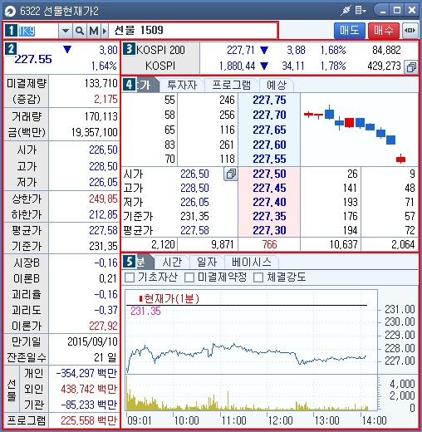This screenshot has width=422, height=432.
Task: Expand the small arrow next to M
Action: pyautogui.click(x=105, y=31)
